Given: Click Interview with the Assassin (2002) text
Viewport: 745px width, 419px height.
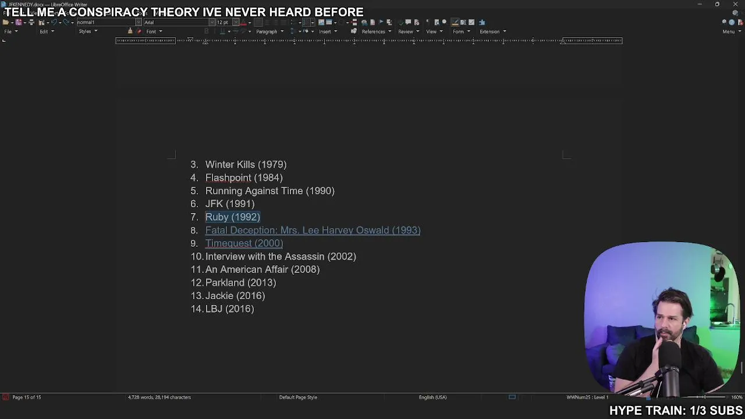Looking at the screenshot, I should click(281, 256).
